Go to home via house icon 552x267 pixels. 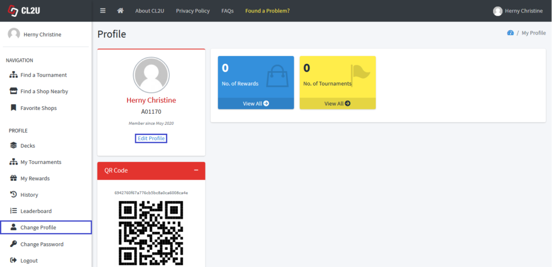point(120,11)
